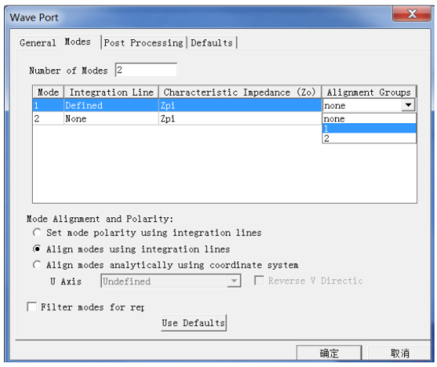Viewport: 437px width, 367px height.
Task: Cancel with the 取消 button
Action: 399,353
